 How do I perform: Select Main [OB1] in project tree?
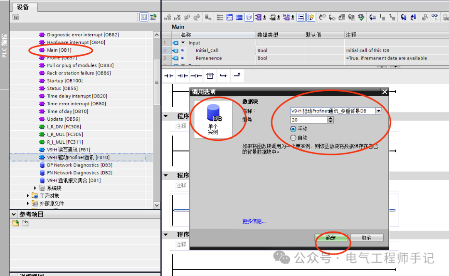coord(59,50)
